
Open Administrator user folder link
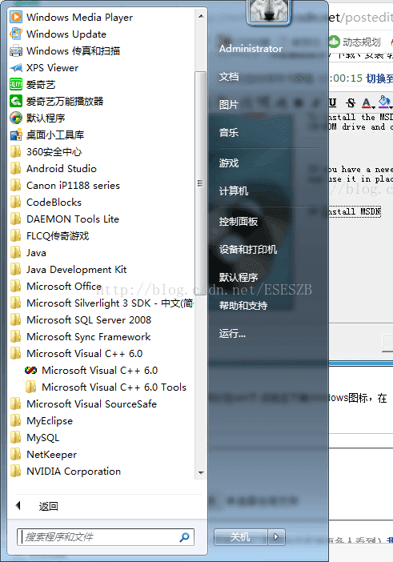click(x=251, y=48)
